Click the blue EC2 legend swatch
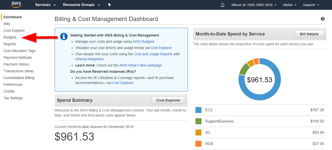 tap(198, 110)
